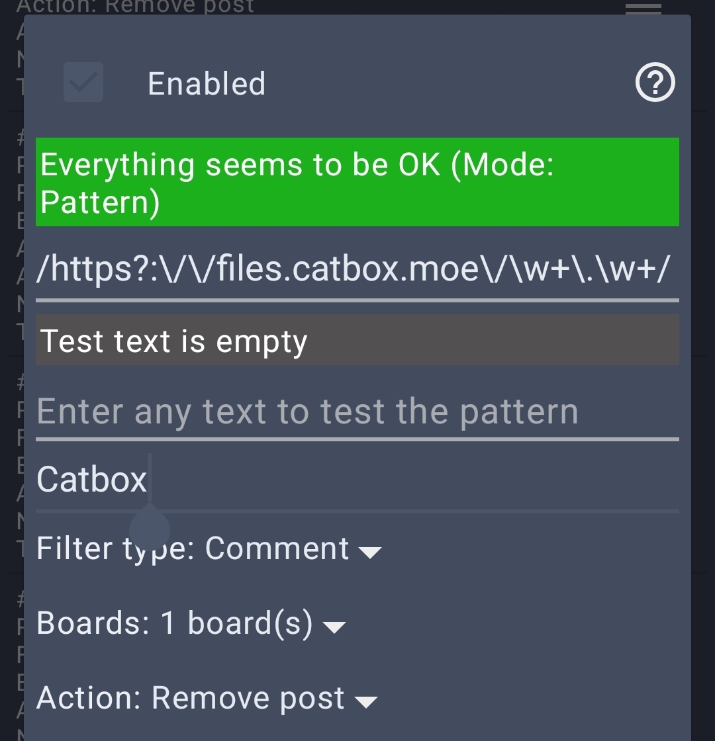This screenshot has height=741, width=715.
Task: Tap the word "Comment" in Filter type
Action: [277, 548]
